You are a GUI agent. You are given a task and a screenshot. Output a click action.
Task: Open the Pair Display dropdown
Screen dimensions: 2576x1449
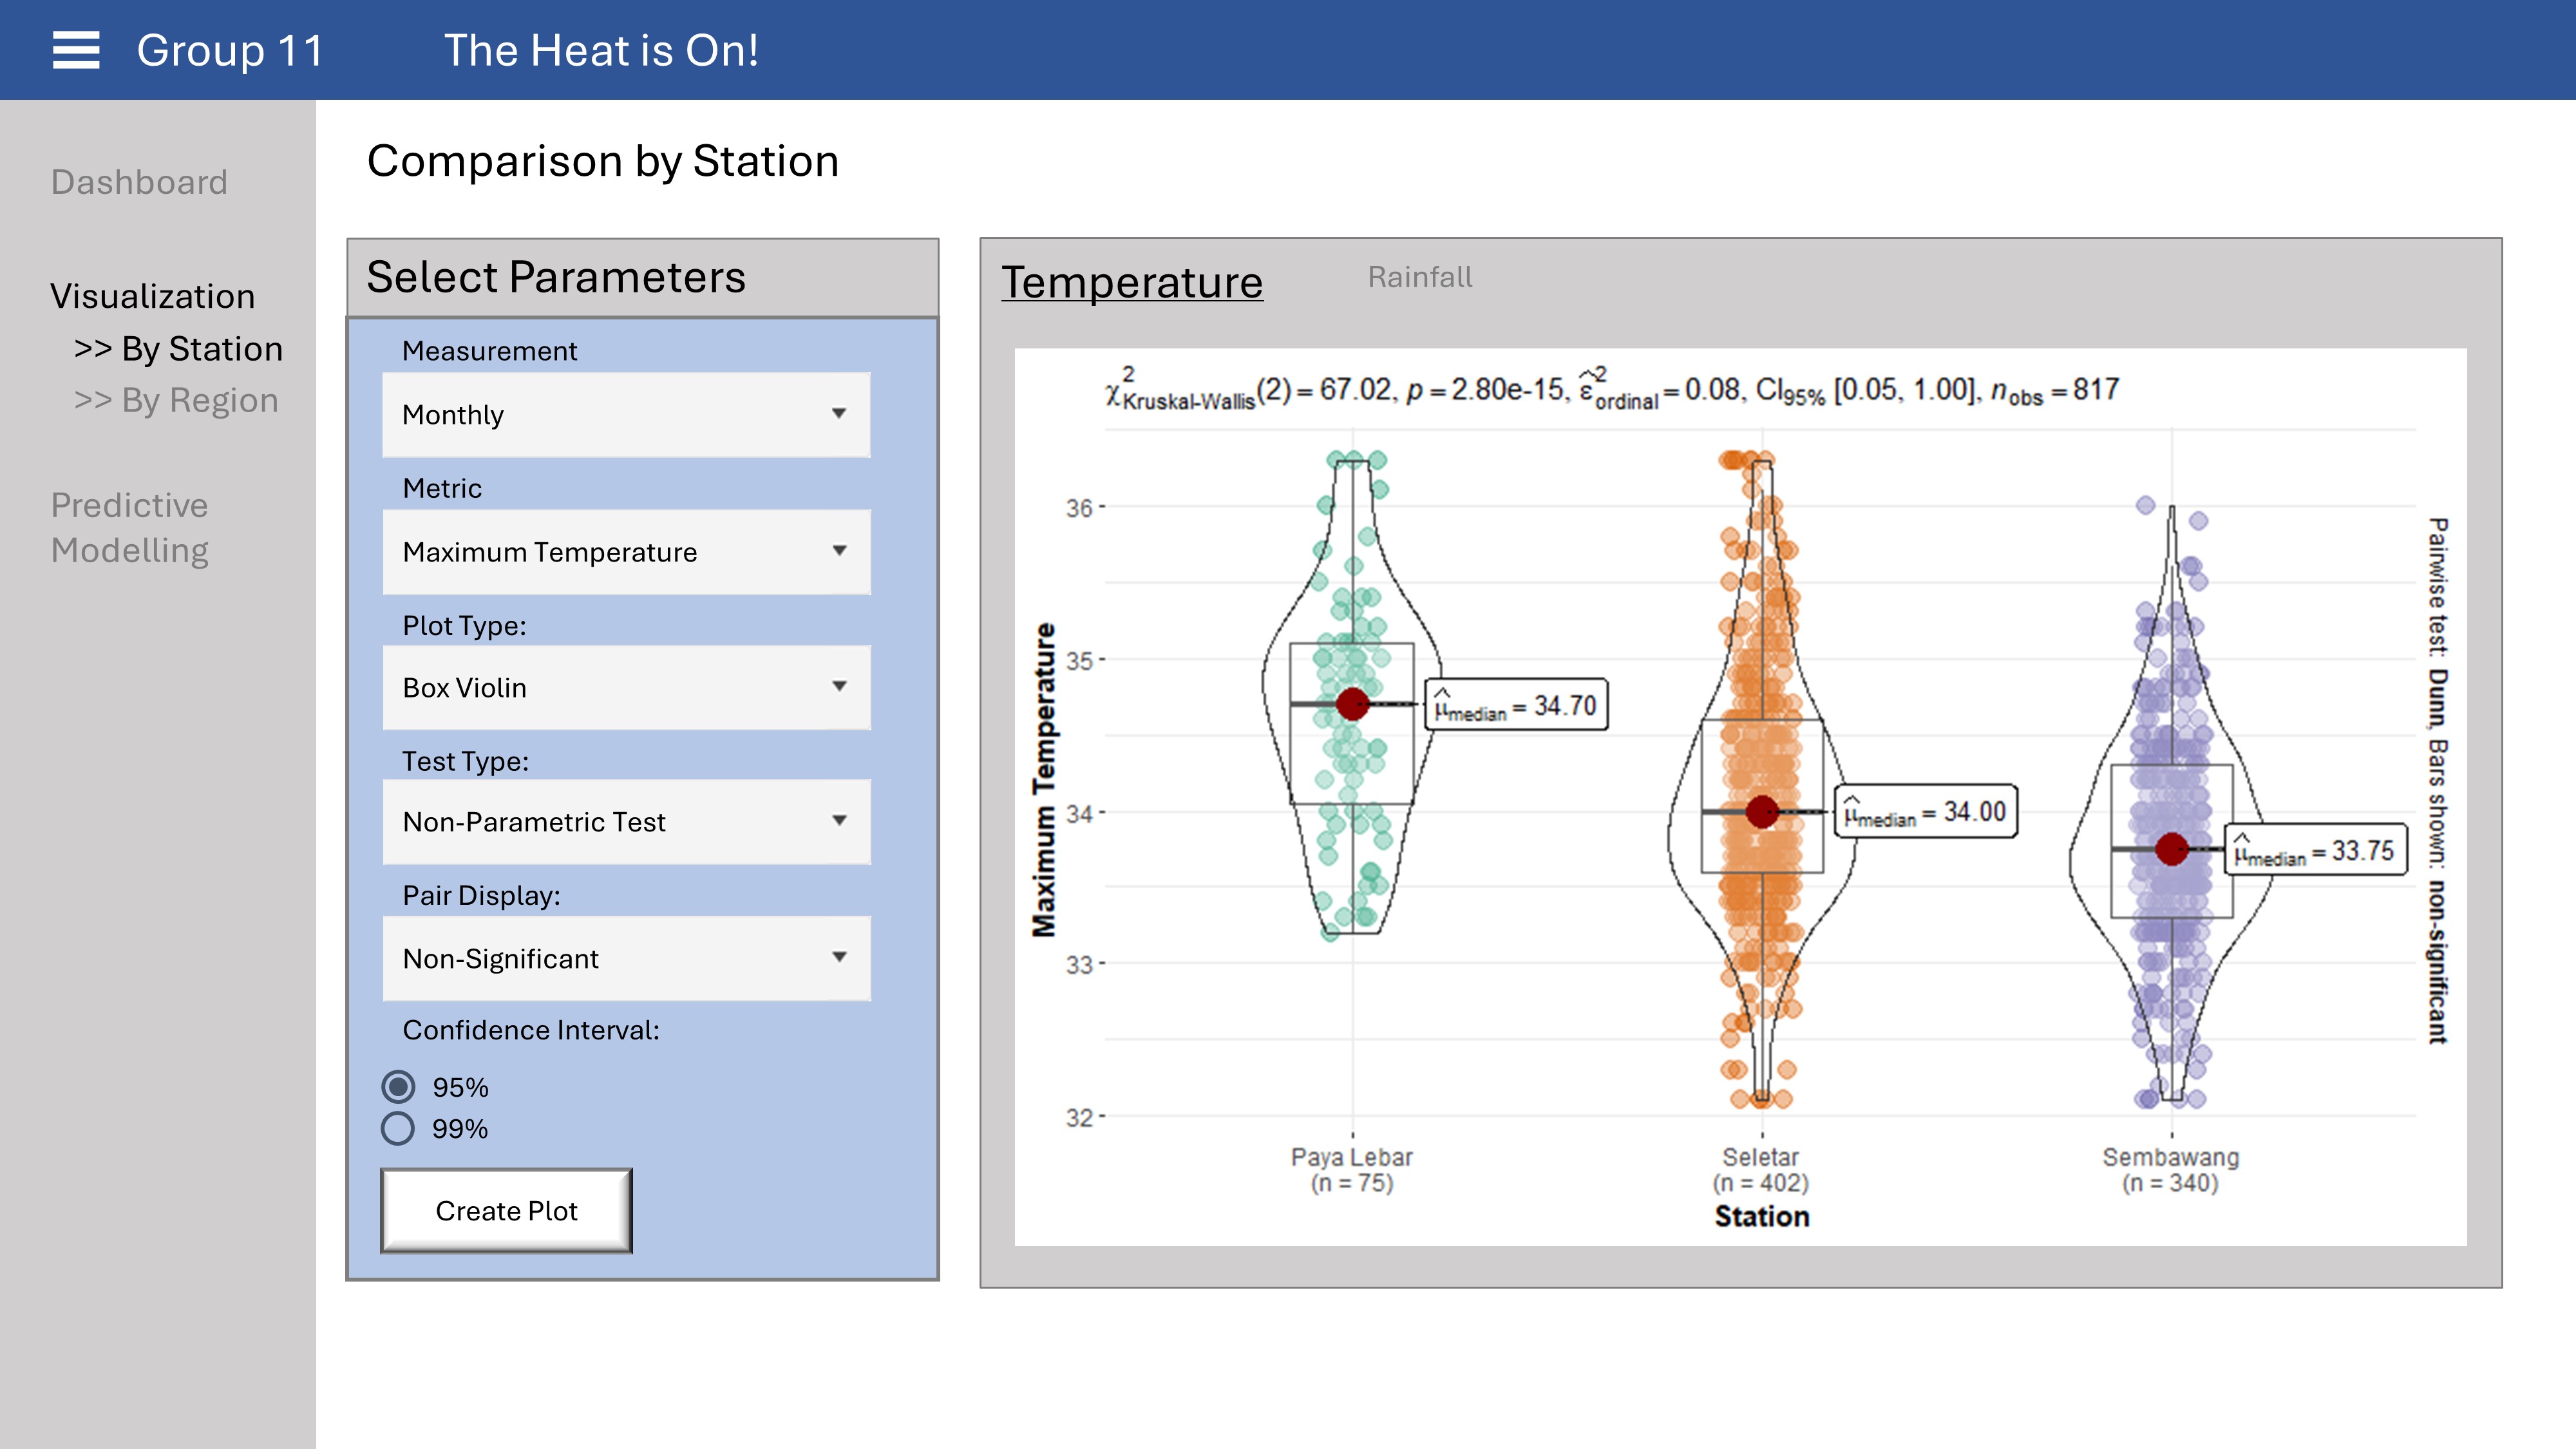626,958
